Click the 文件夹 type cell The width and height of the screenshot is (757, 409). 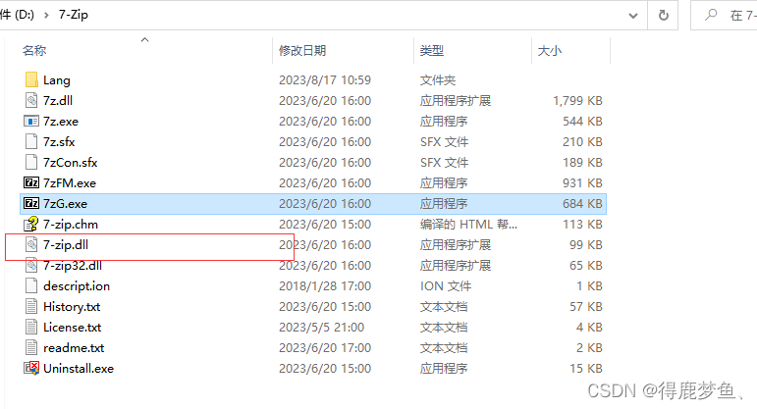click(x=438, y=80)
